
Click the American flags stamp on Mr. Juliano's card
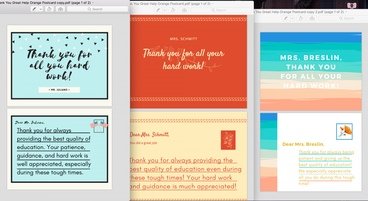(99, 126)
